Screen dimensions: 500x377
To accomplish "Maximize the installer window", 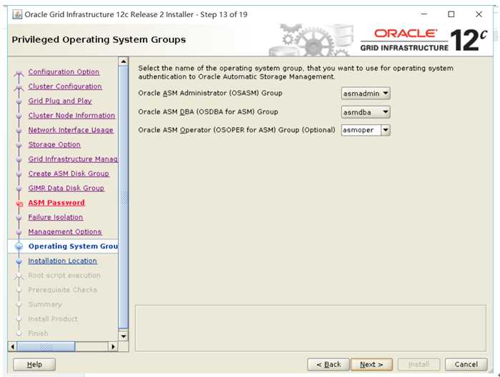I will (x=451, y=14).
